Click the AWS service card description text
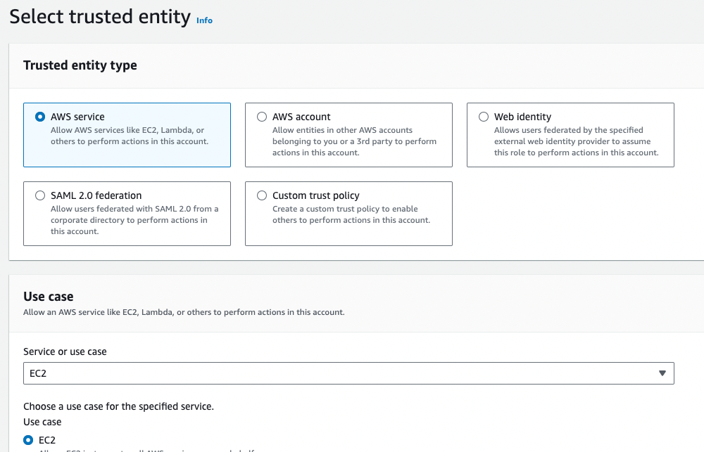 pyautogui.click(x=128, y=136)
